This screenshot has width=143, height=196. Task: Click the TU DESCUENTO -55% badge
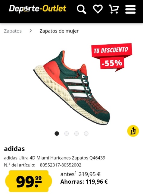(x=112, y=57)
